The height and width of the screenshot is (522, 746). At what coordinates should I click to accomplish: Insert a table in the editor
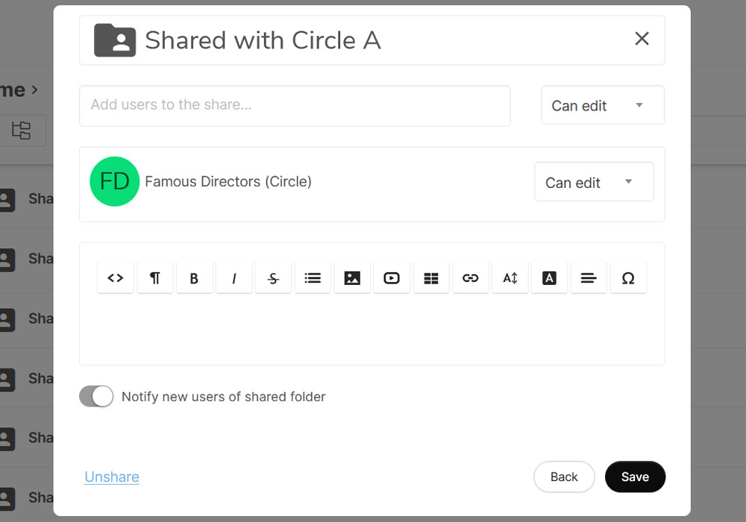coord(431,278)
